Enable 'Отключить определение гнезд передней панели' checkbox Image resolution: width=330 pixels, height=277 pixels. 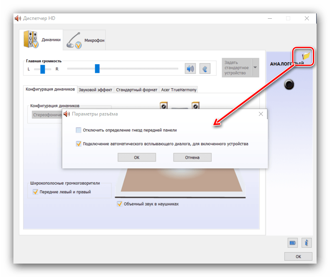point(78,130)
